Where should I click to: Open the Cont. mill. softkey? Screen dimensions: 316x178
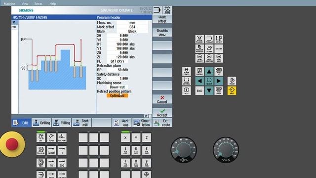click(81, 123)
